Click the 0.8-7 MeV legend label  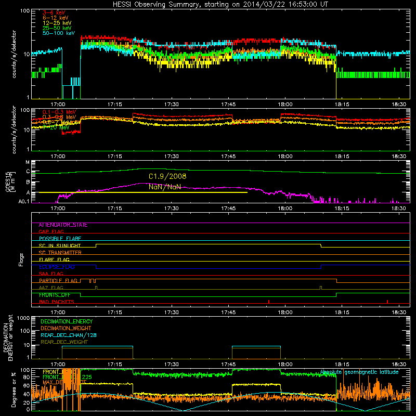[57, 122]
